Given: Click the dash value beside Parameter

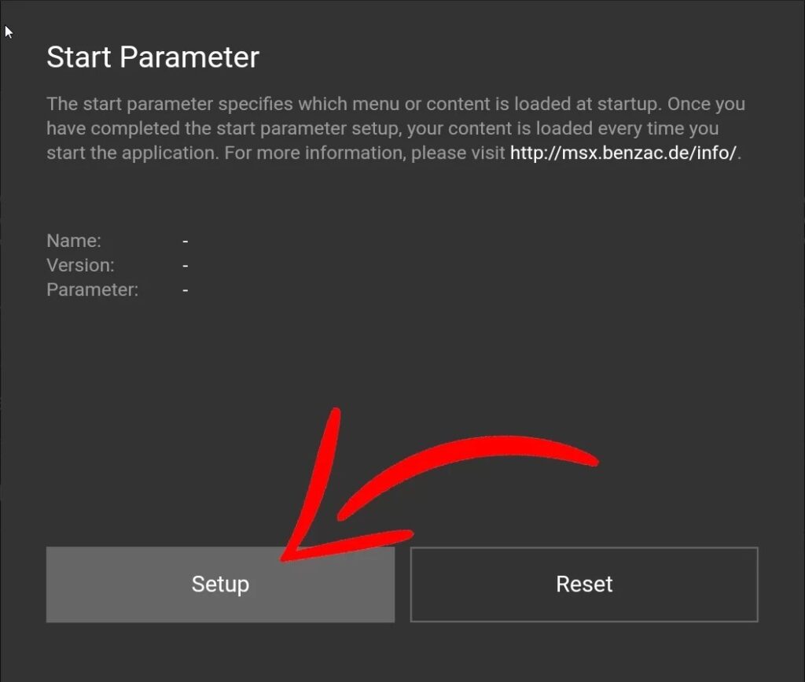Looking at the screenshot, I should click(186, 289).
